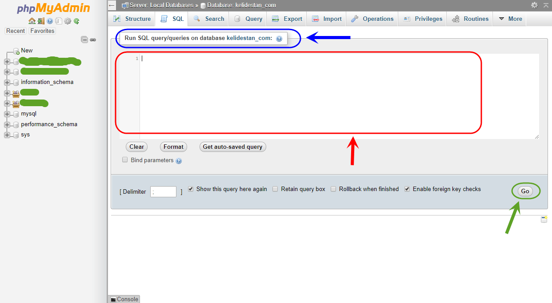Click the Delimiter input field
The width and height of the screenshot is (552, 303).
tap(163, 192)
